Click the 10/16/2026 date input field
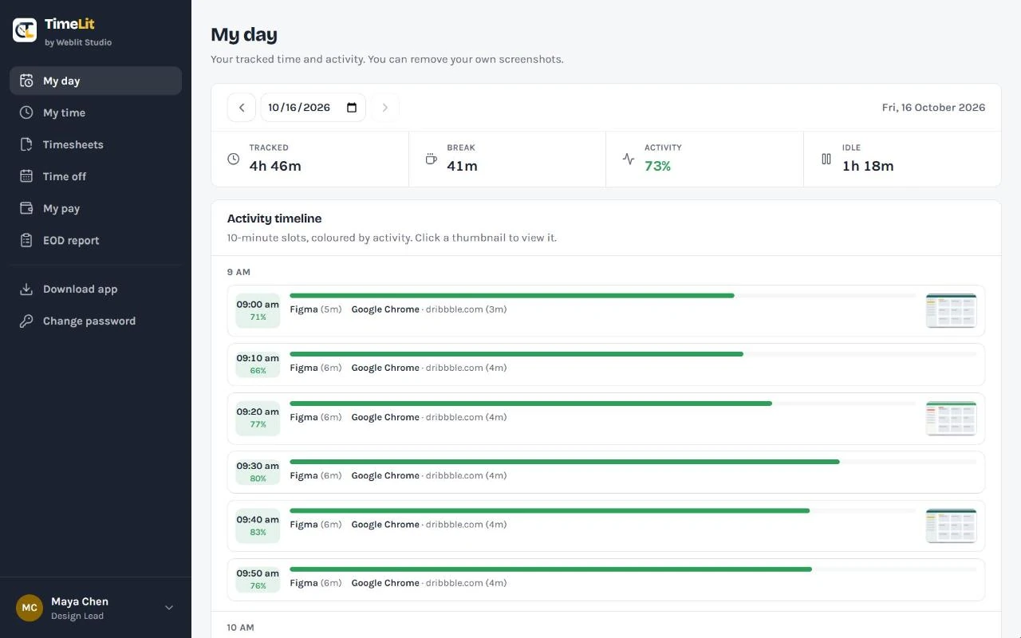The image size is (1021, 638). tap(313, 108)
